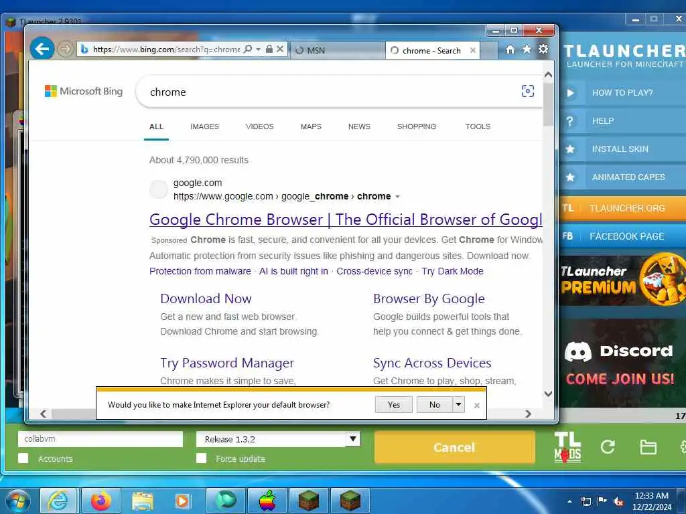Expand the google.com result URL dropdown
This screenshot has height=514, width=686.
click(x=397, y=197)
